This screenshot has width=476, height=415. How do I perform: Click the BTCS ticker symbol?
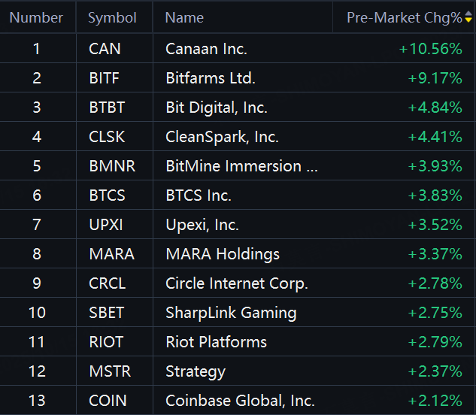[107, 195]
